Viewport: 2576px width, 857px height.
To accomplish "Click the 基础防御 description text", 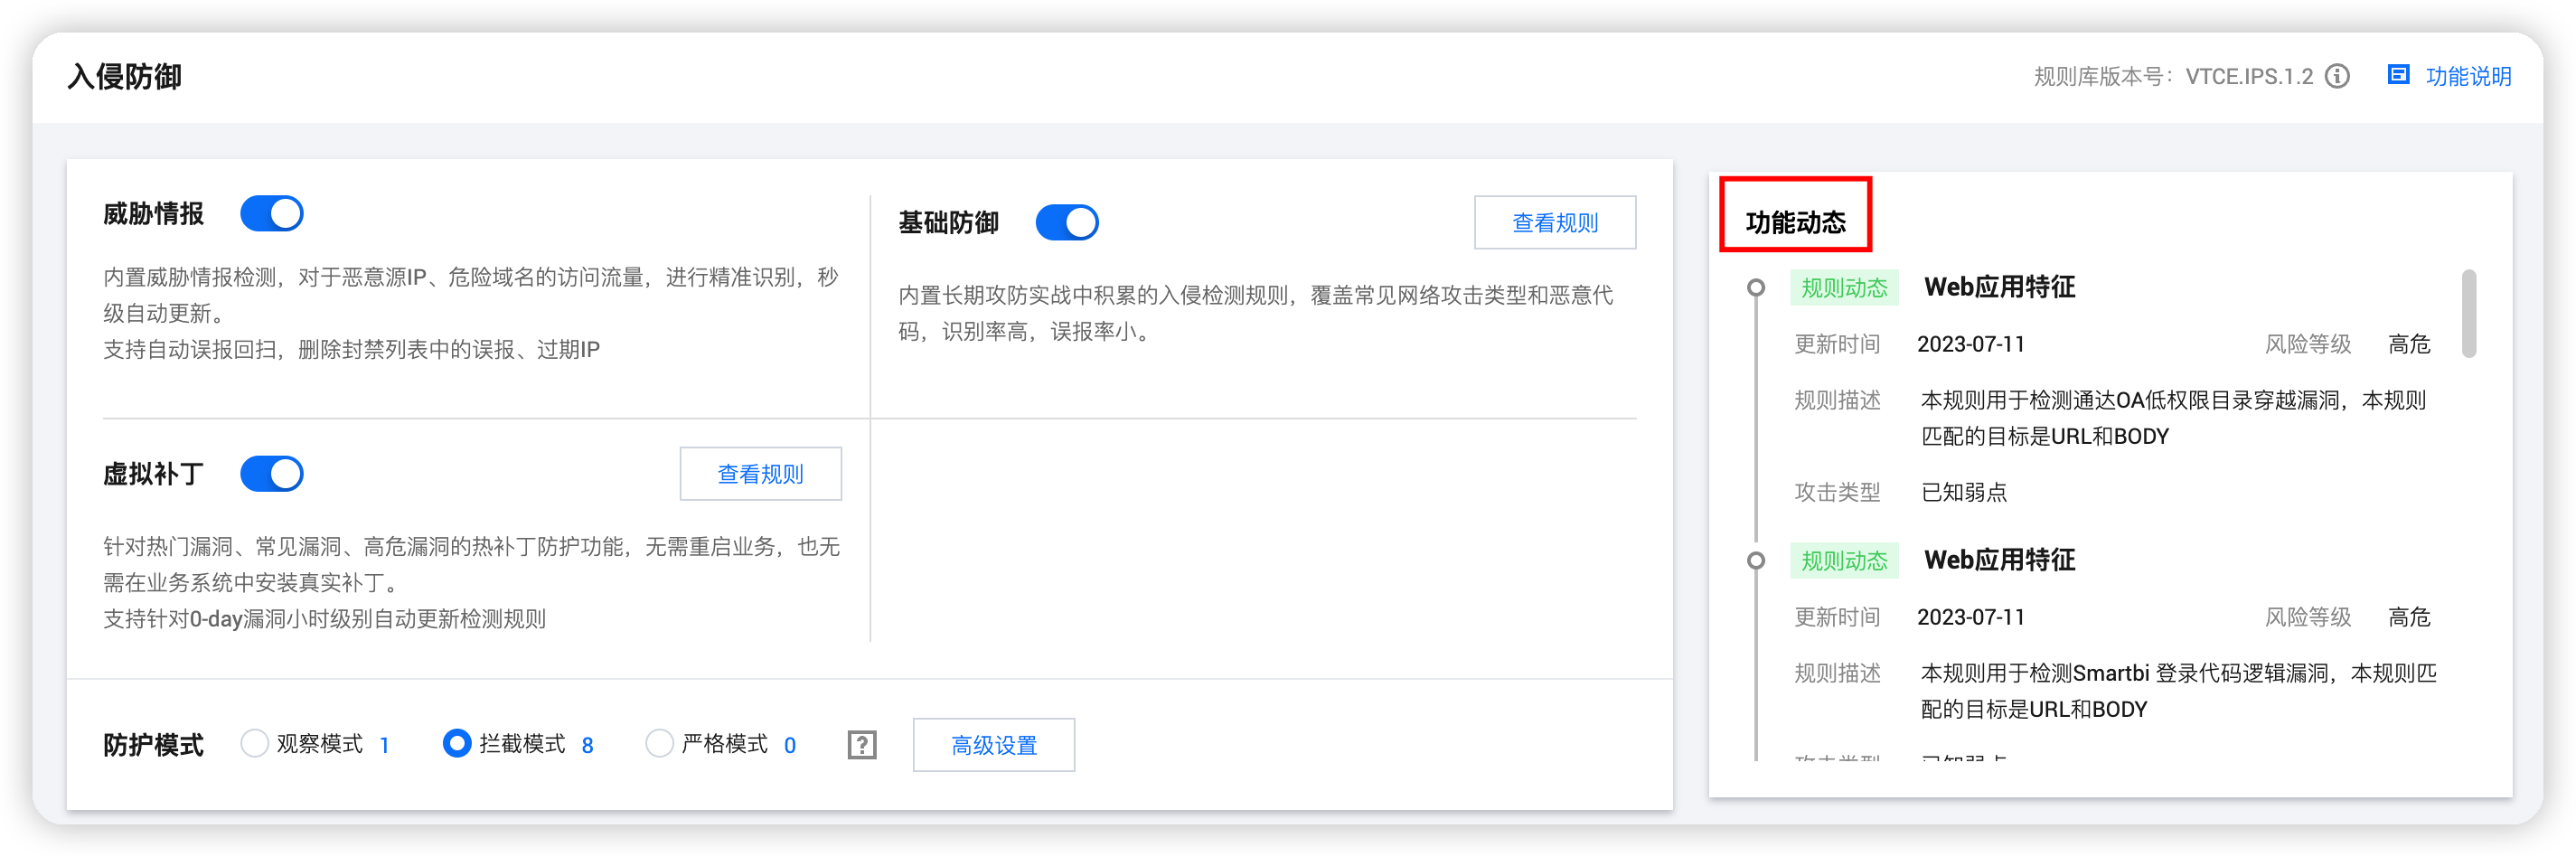I will [1255, 313].
